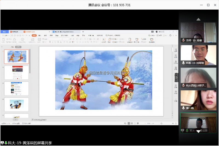Click the Print Preview icon in quick access bar
Viewport: 219px width, 146px height.
[x=20, y=36]
